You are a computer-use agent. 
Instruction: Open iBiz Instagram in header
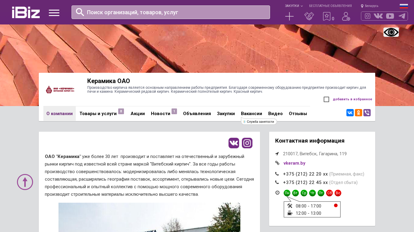pyautogui.click(x=368, y=16)
